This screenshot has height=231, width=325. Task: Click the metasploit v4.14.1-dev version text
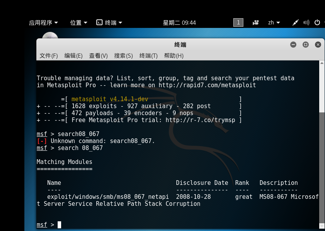coord(109,99)
